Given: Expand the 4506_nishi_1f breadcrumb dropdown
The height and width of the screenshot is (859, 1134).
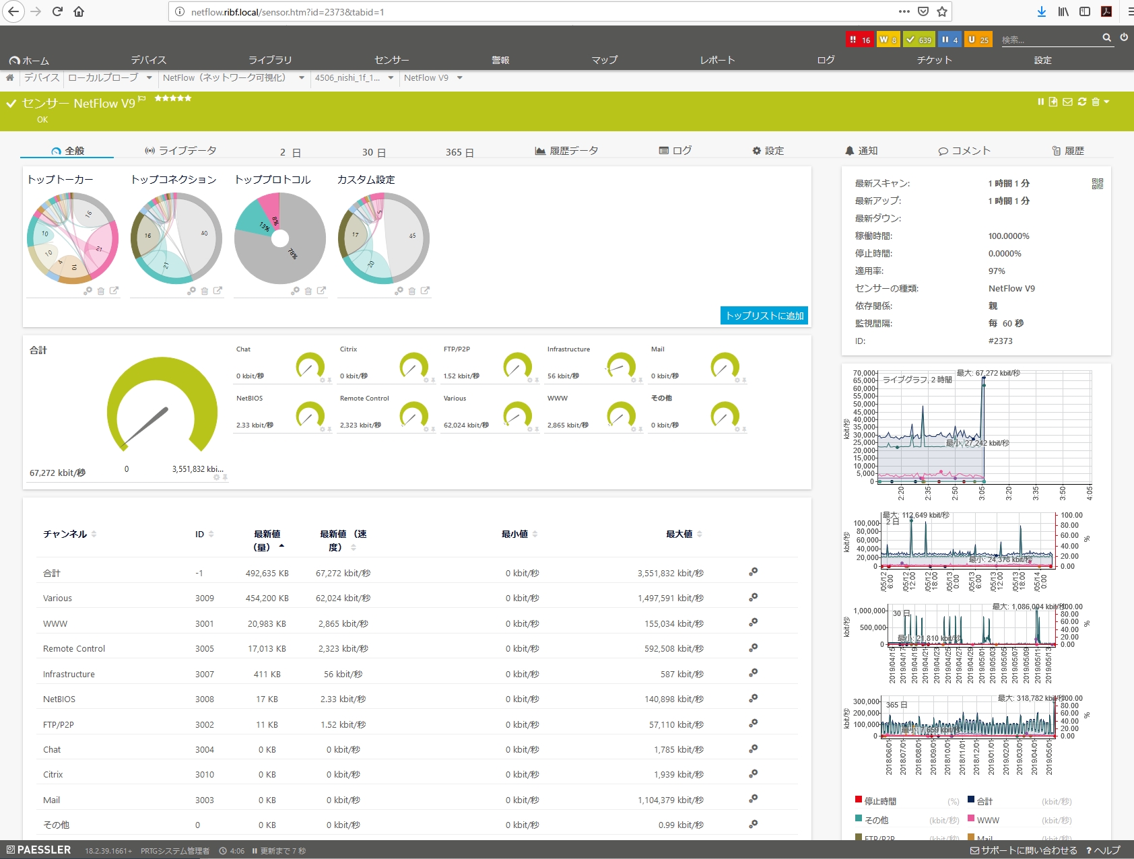Looking at the screenshot, I should coord(391,78).
